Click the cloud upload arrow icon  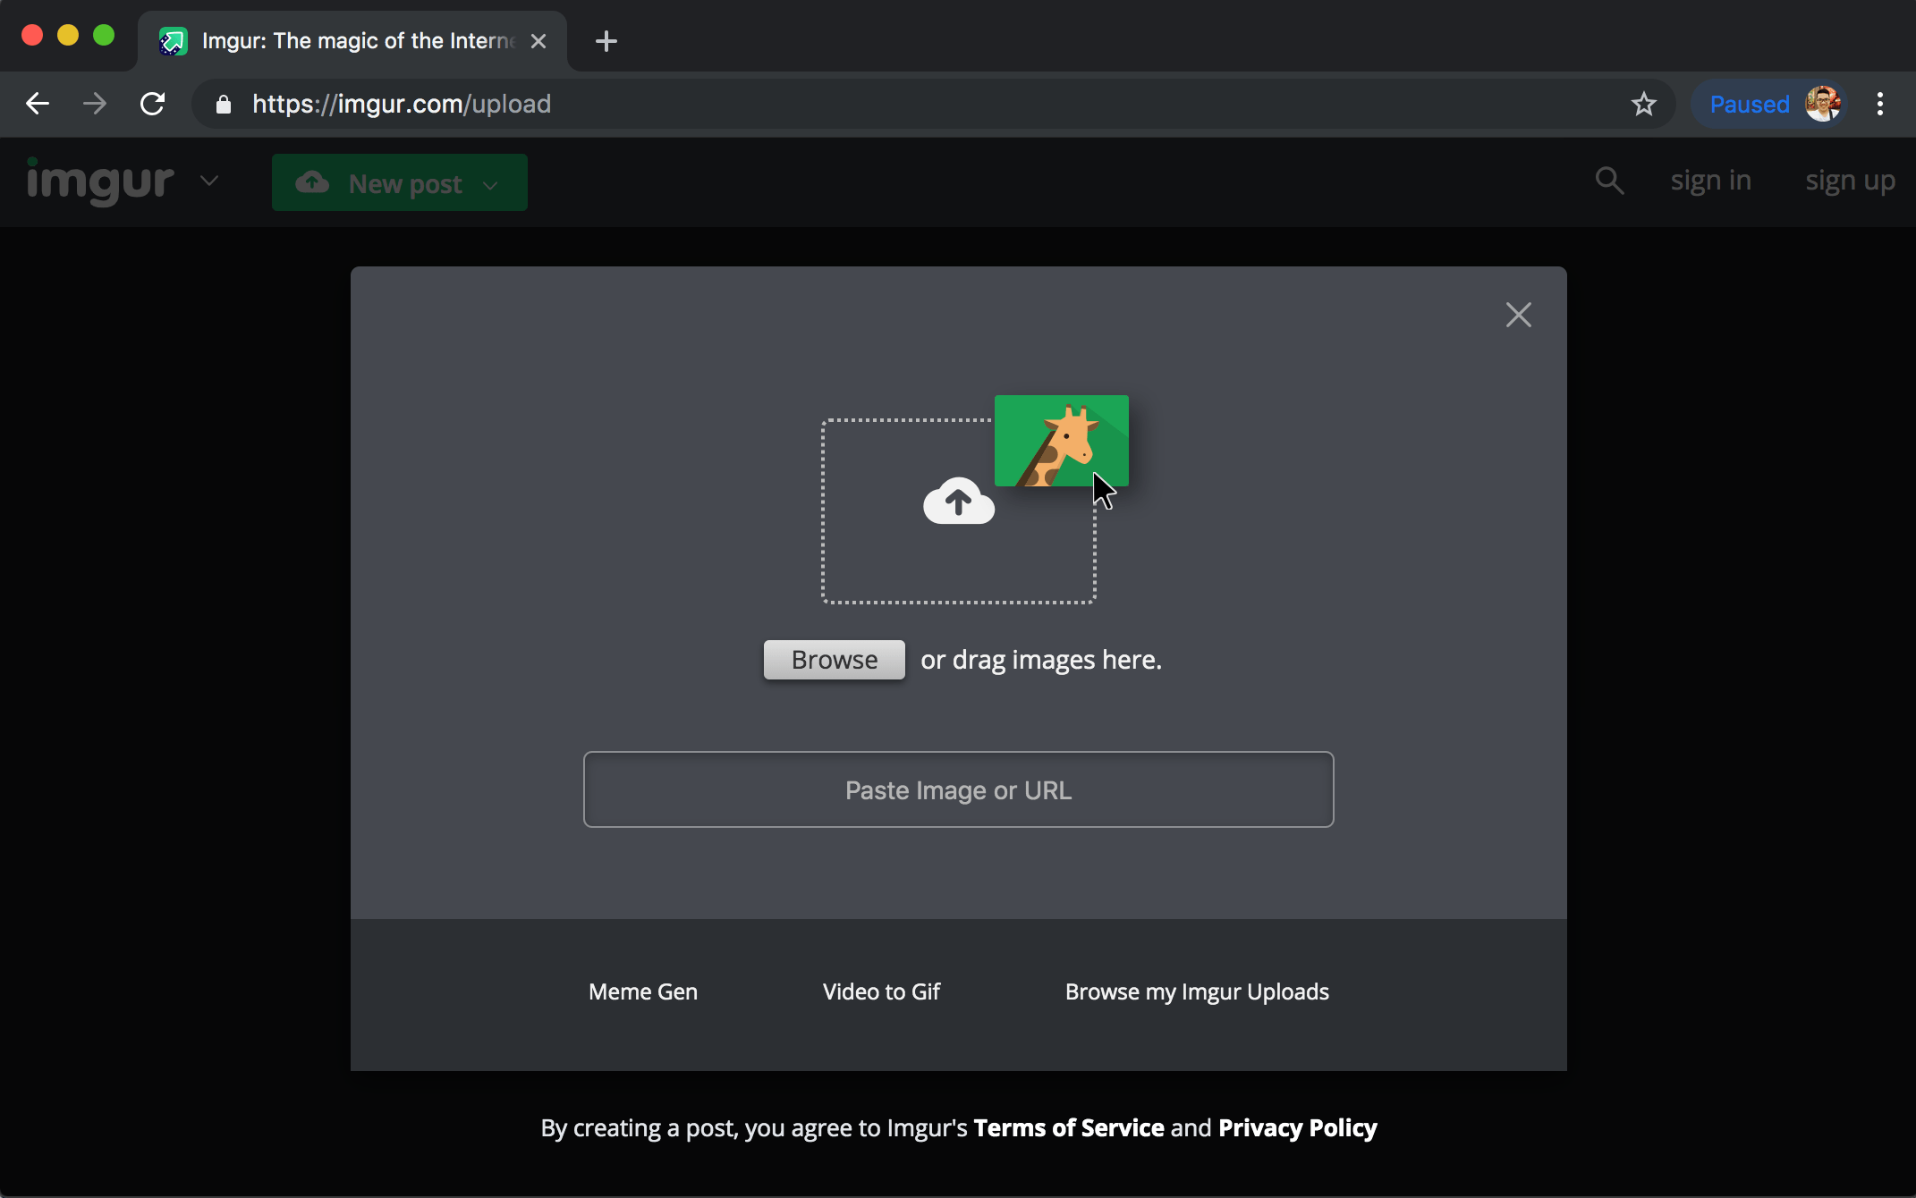958,502
